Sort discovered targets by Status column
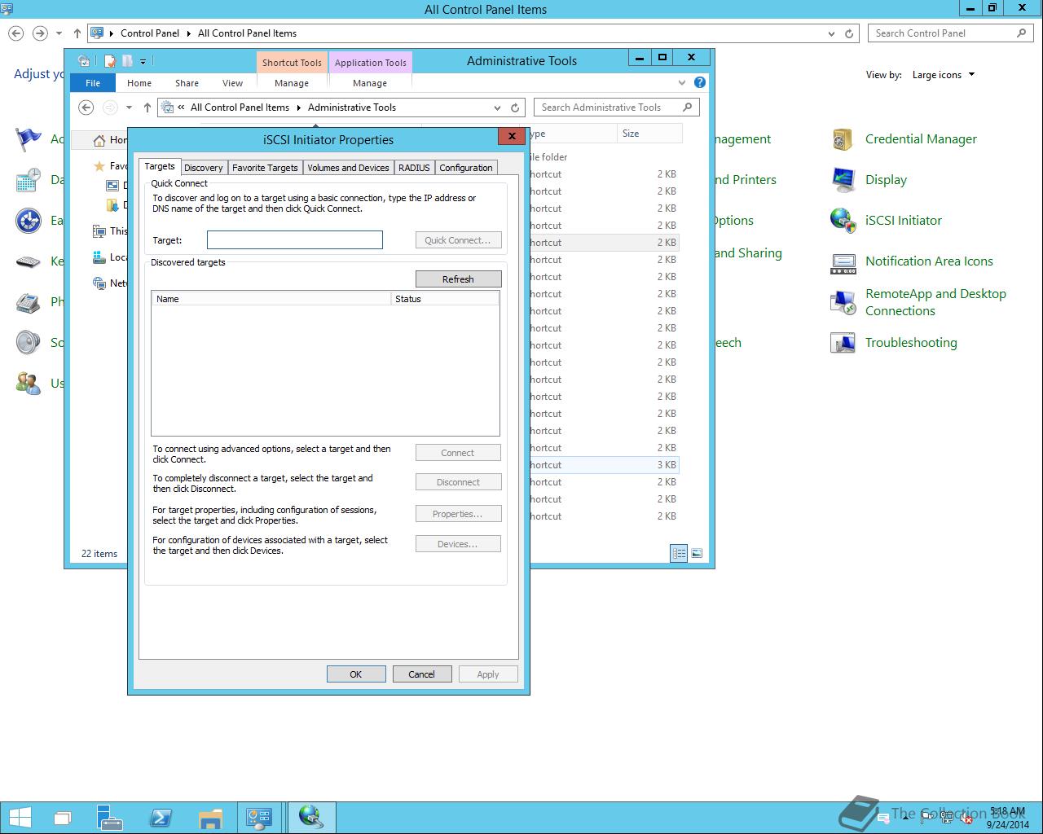This screenshot has height=834, width=1043. (445, 299)
